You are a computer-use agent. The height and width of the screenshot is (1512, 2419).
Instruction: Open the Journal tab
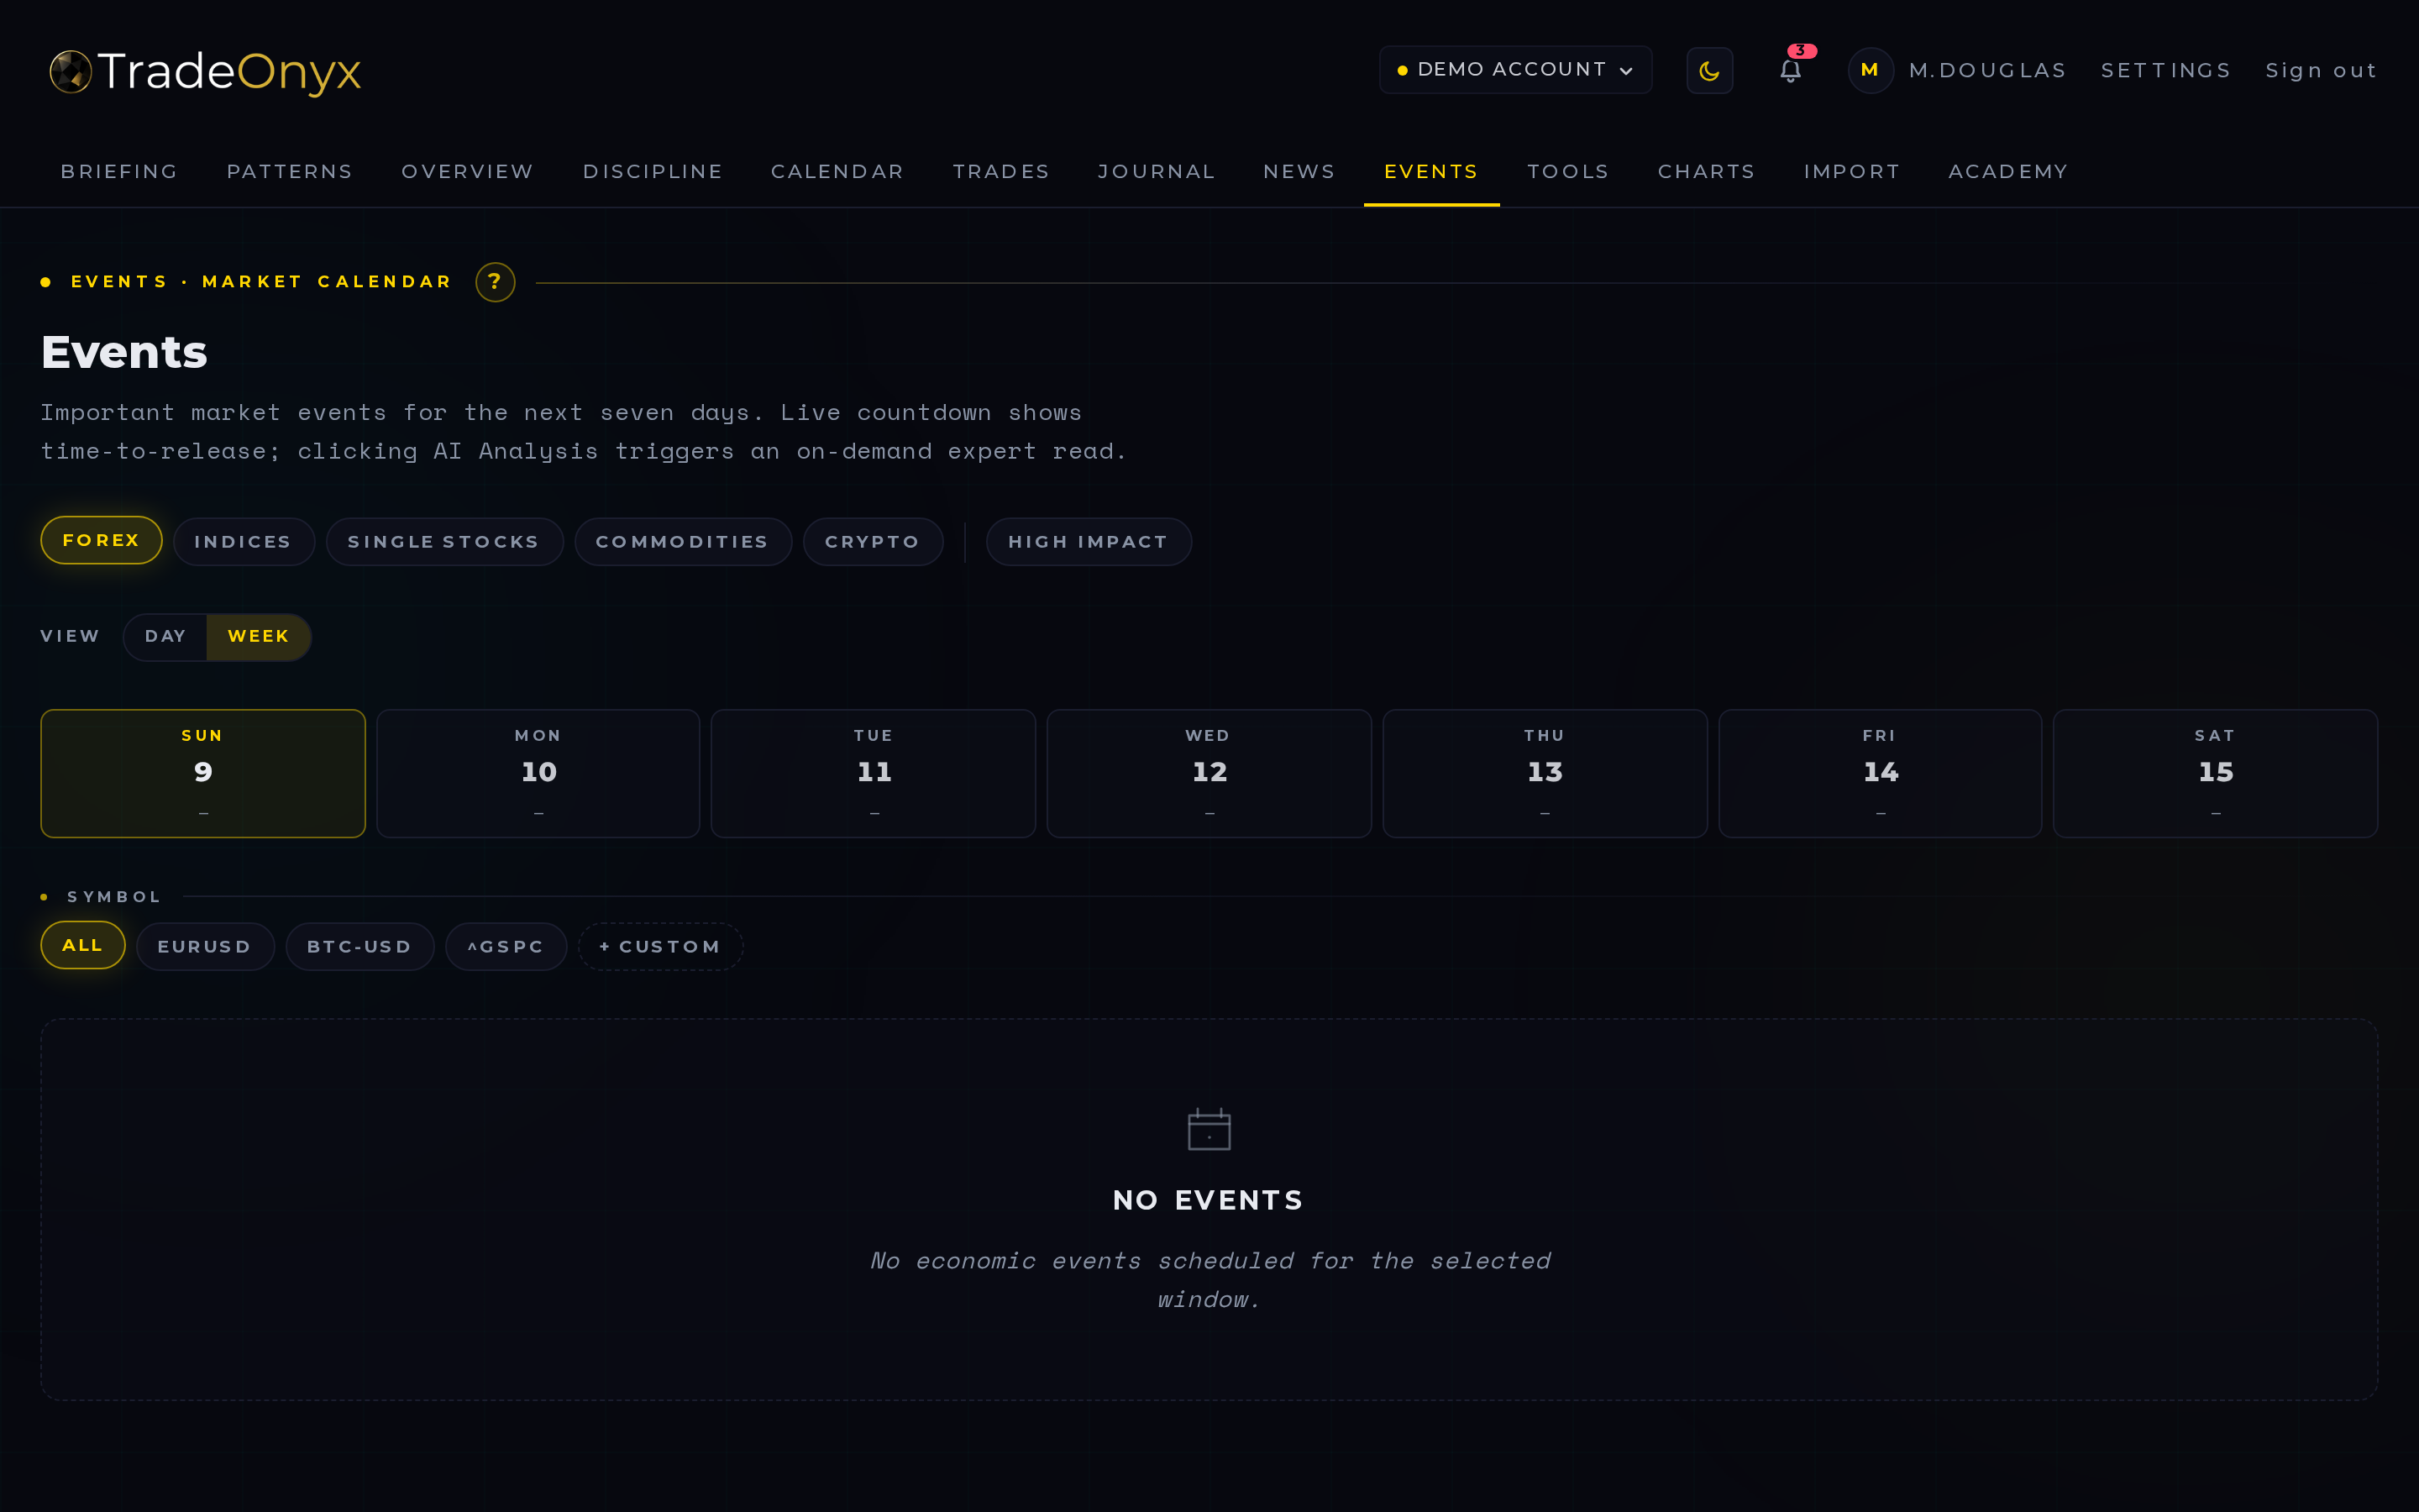[x=1157, y=171]
